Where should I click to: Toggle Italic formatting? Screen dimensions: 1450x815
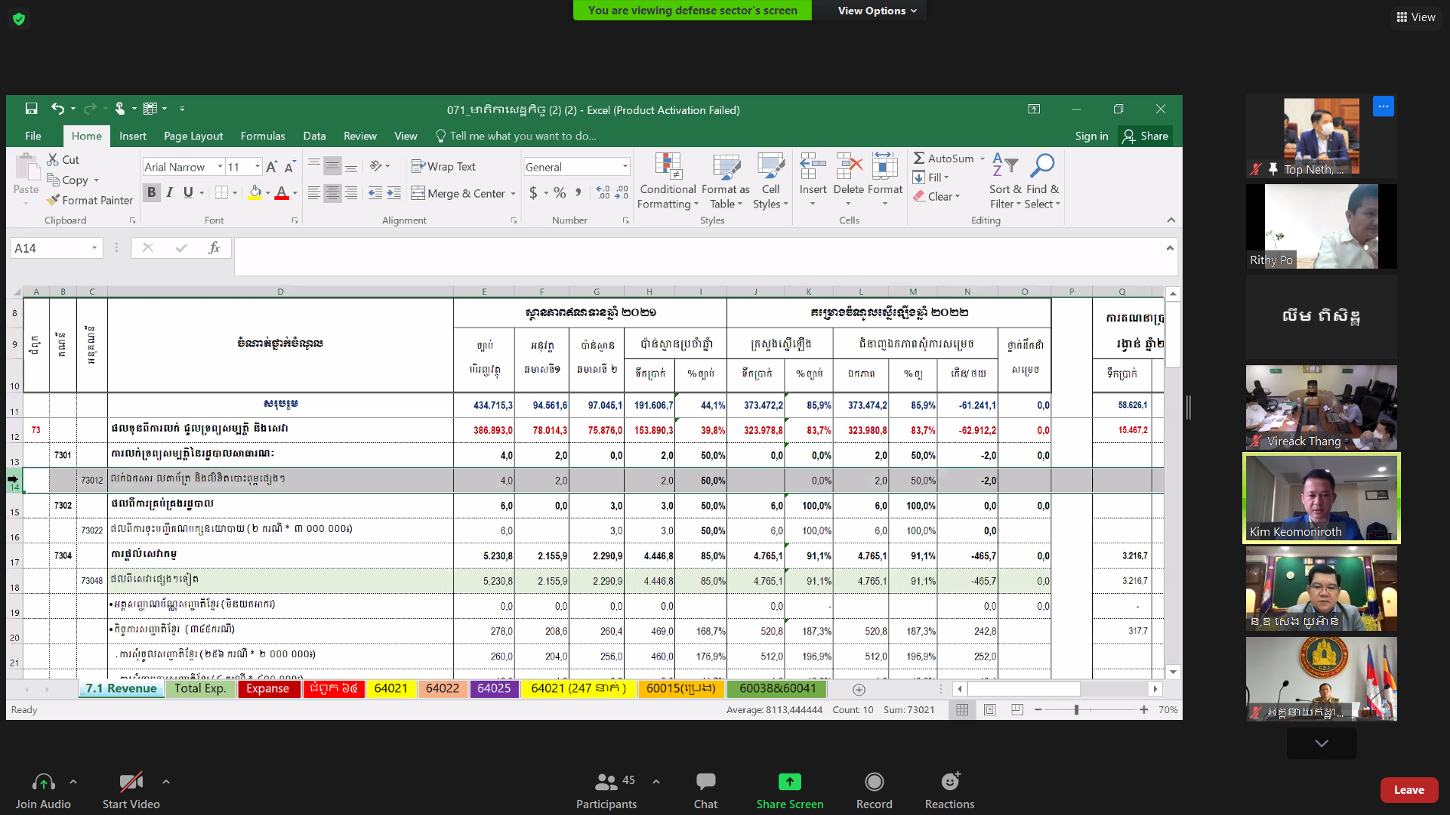[170, 193]
